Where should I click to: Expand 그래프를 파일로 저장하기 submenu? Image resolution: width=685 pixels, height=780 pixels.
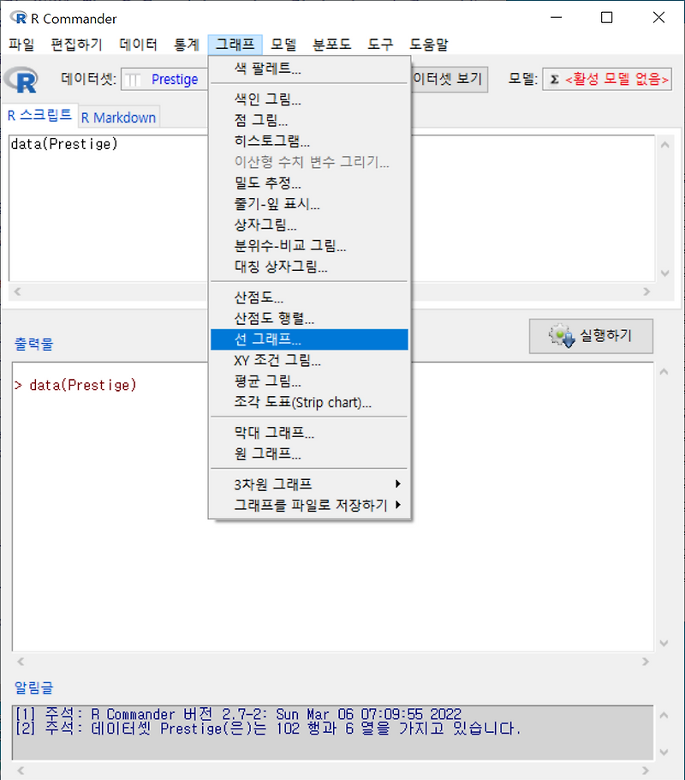(309, 505)
